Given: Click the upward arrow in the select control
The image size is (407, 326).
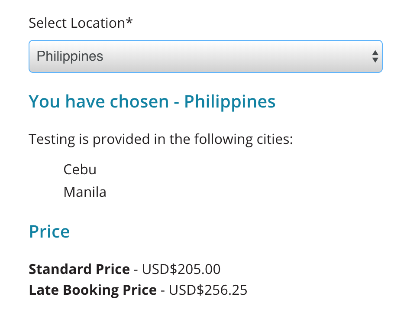Looking at the screenshot, I should click(375, 52).
